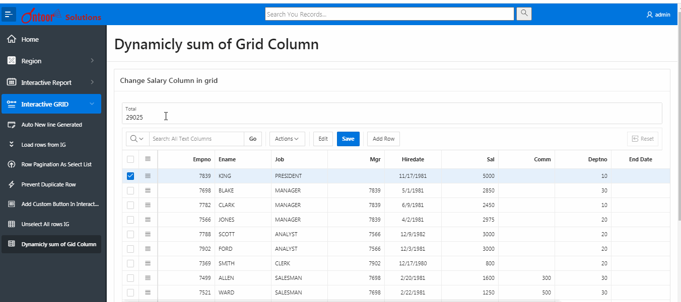This screenshot has height=302, width=681.
Task: Open the admin user menu
Action: point(658,15)
